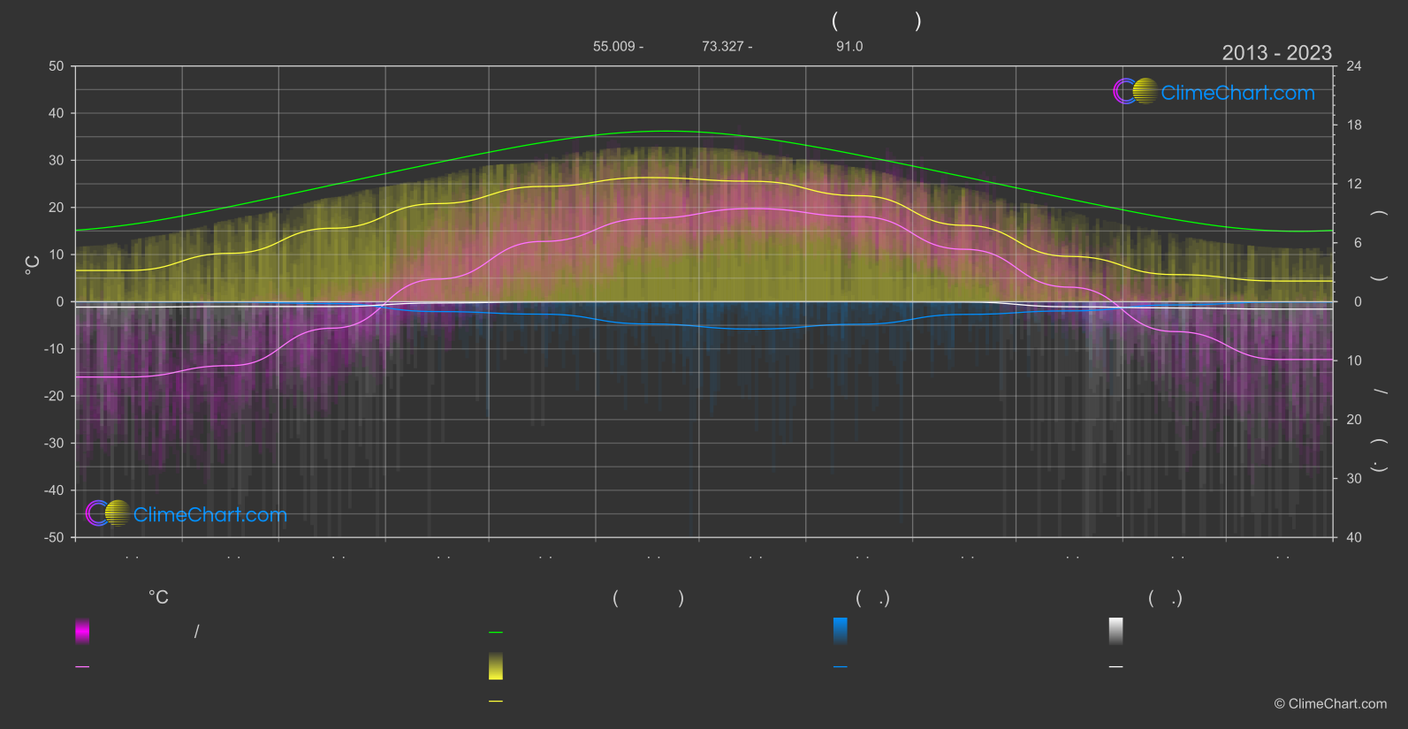Toggle the green line legend marker
Image resolution: width=1408 pixels, height=729 pixels.
point(496,633)
